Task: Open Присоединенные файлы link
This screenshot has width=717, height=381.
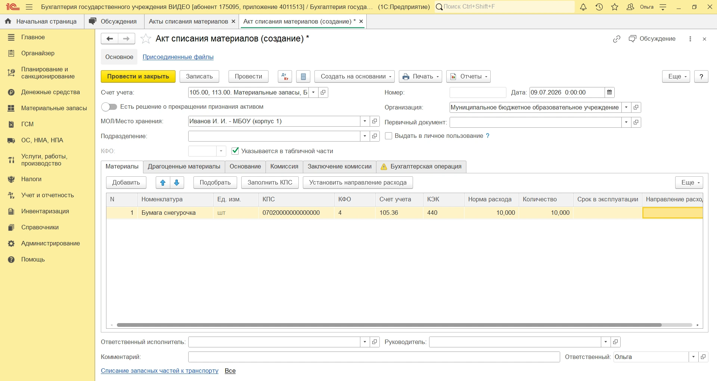Action: coord(178,57)
